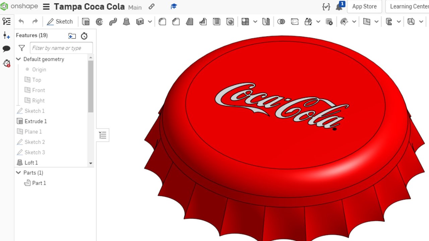Select the Boolean tool
429x241 pixels.
[x=281, y=22]
